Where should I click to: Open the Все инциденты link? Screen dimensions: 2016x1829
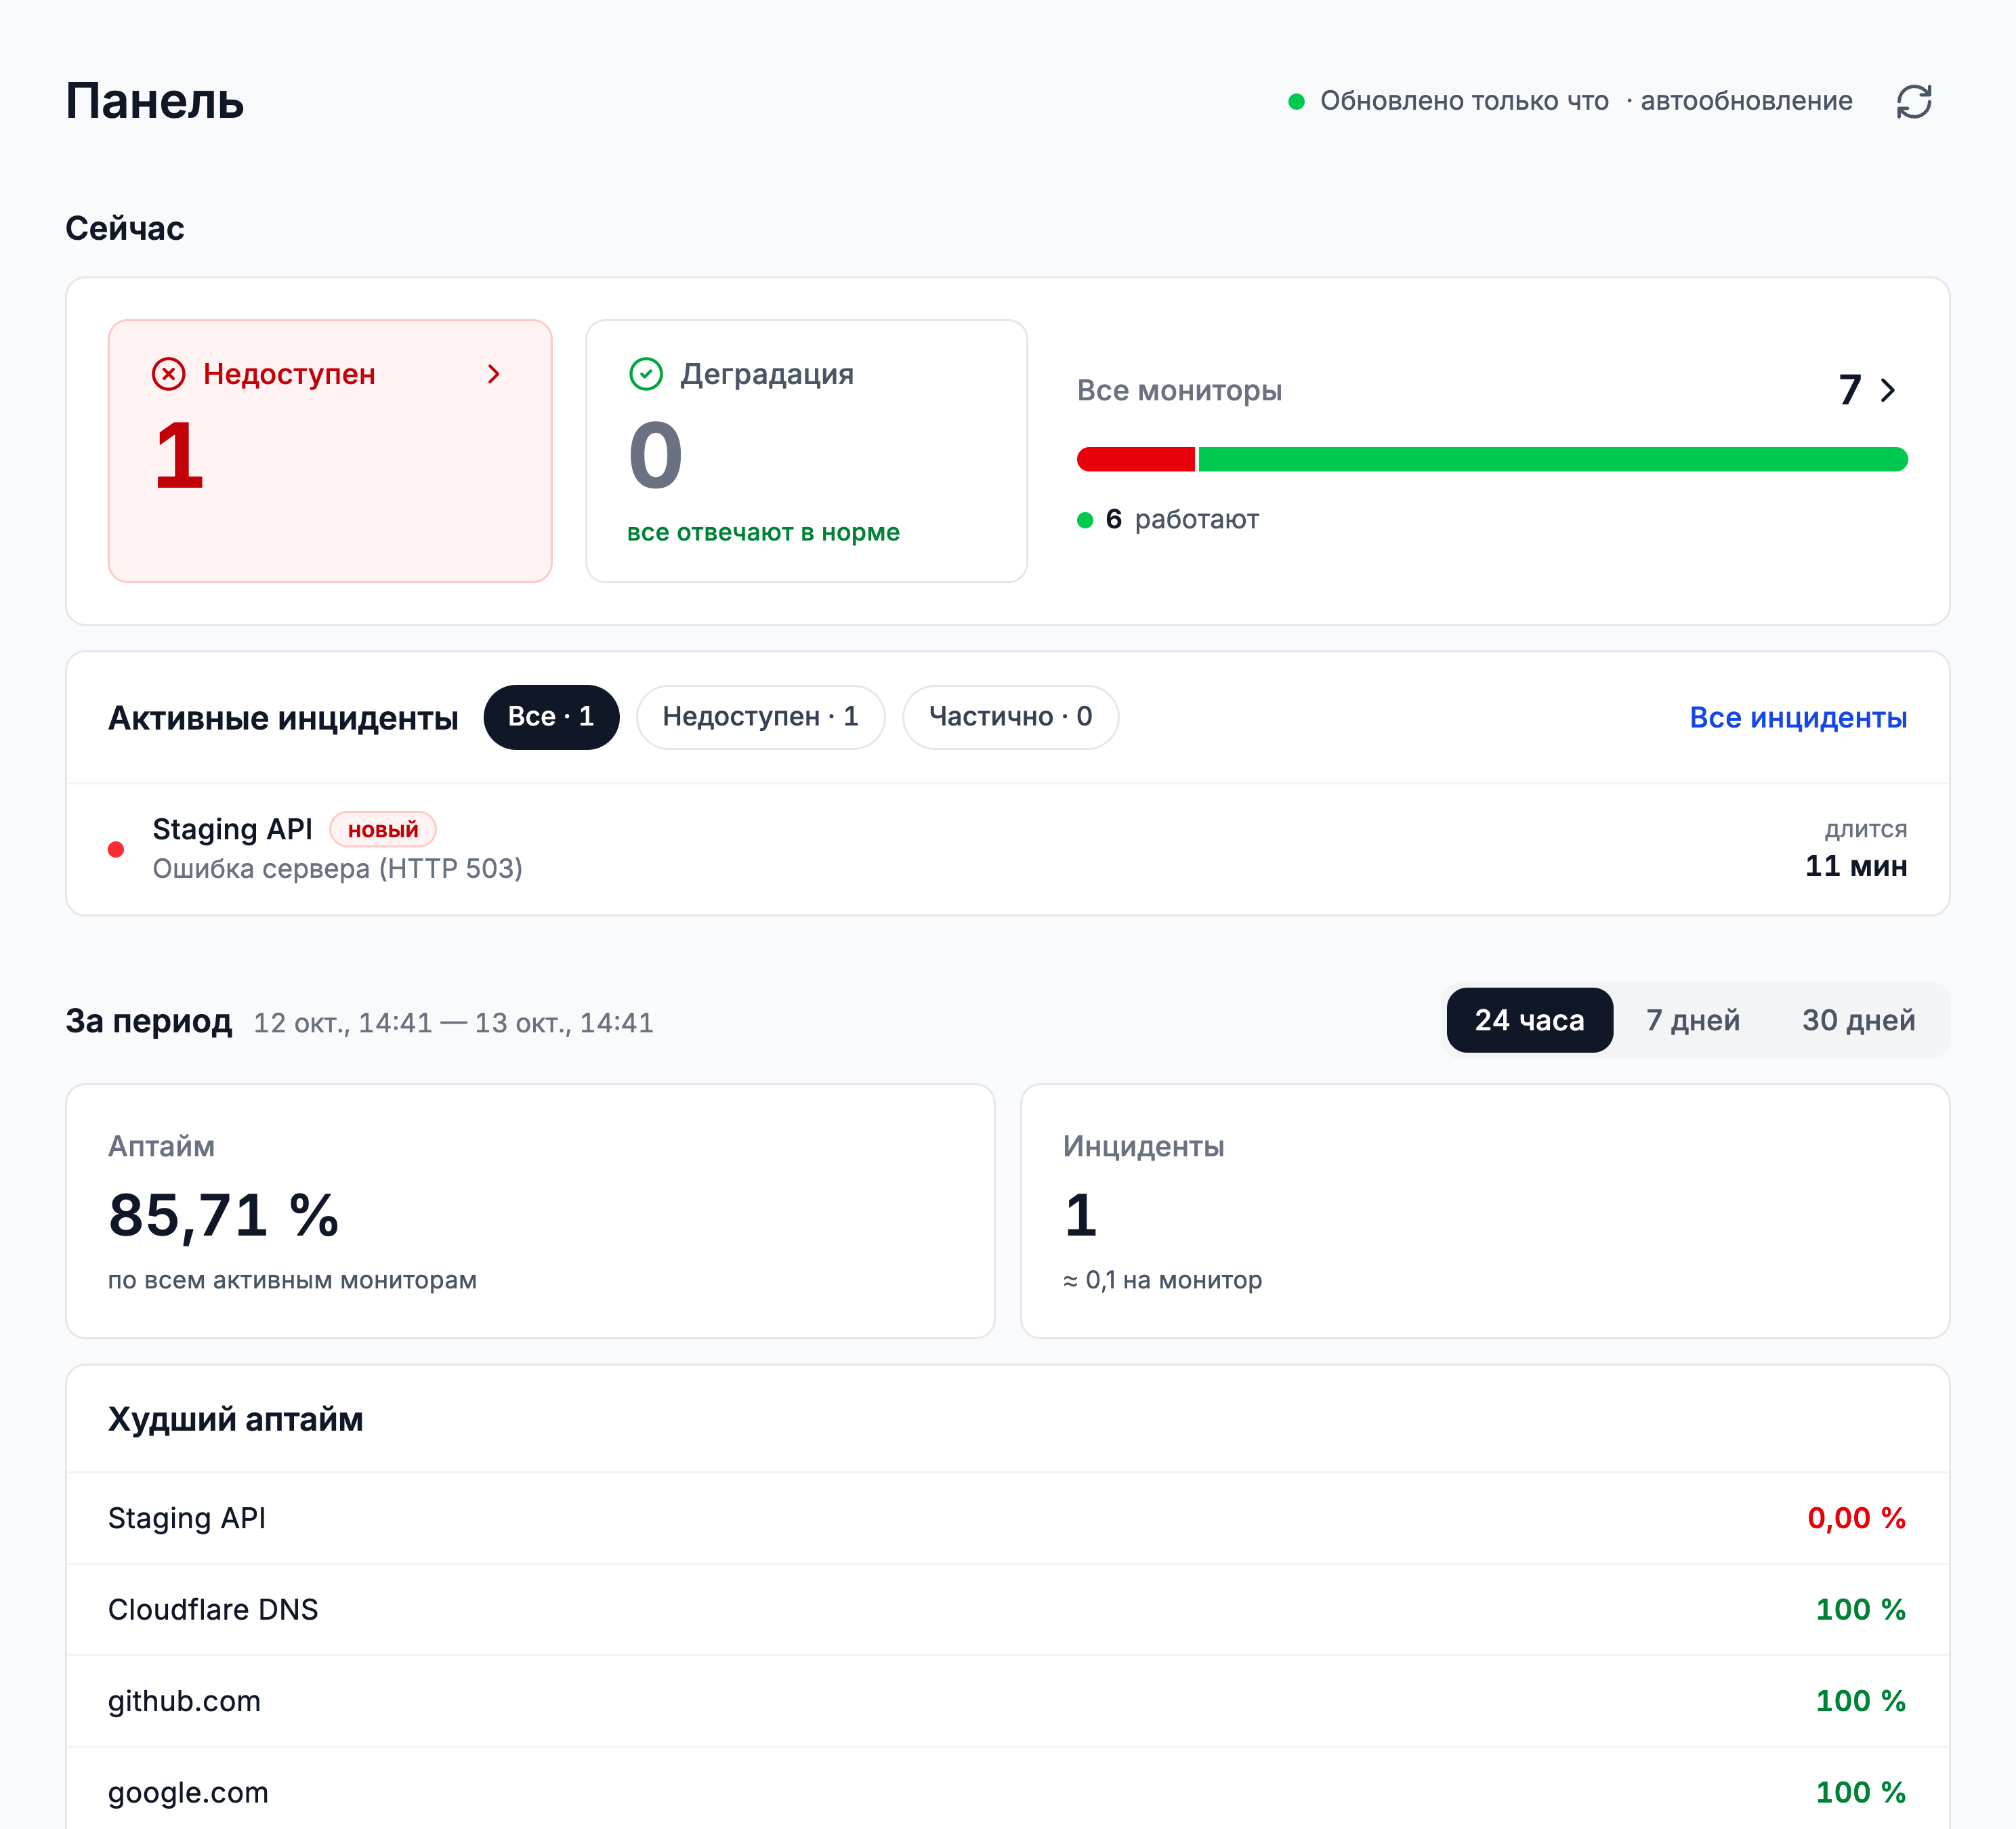1798,718
